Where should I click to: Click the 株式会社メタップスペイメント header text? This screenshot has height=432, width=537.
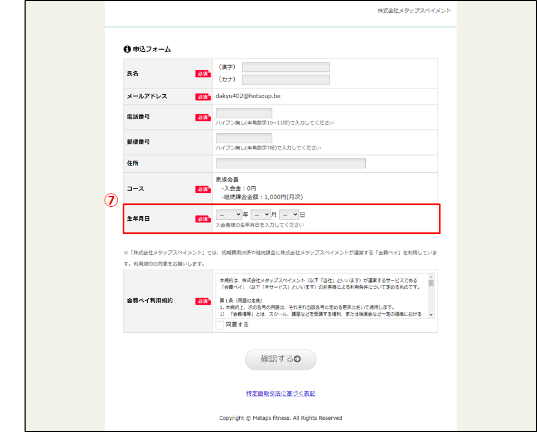[x=414, y=11]
